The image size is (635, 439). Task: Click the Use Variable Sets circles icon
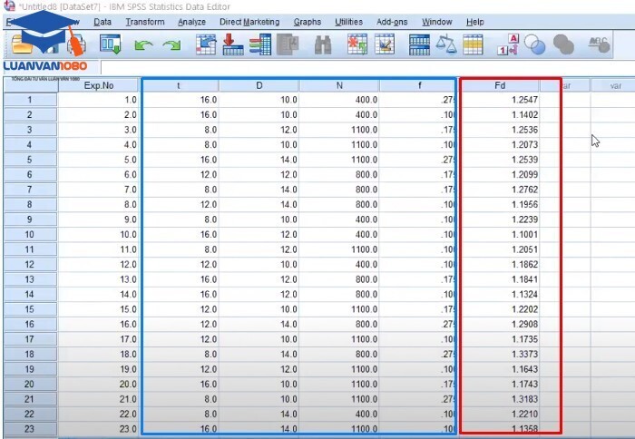click(534, 44)
